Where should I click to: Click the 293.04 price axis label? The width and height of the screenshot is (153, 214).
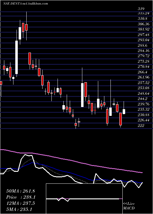(144, 40)
